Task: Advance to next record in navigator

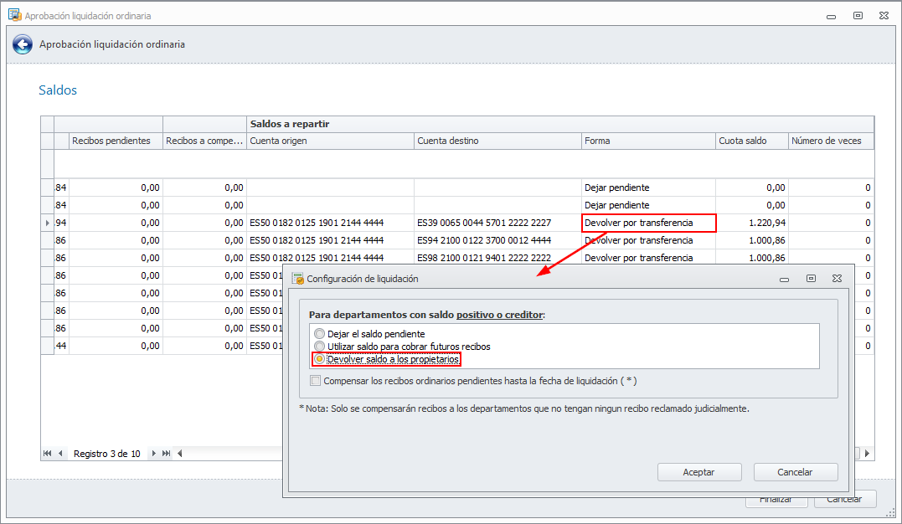Action: 153,454
